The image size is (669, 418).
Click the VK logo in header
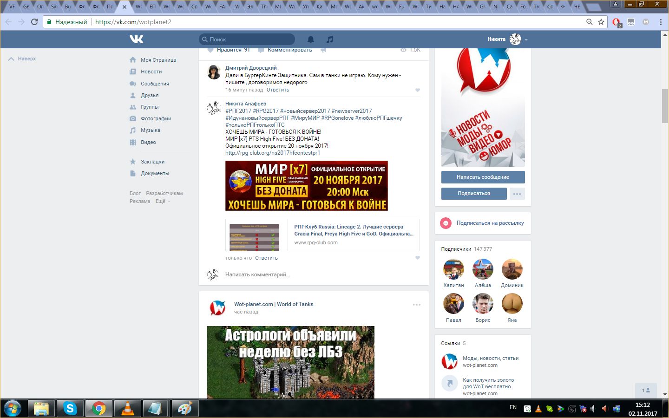point(137,39)
